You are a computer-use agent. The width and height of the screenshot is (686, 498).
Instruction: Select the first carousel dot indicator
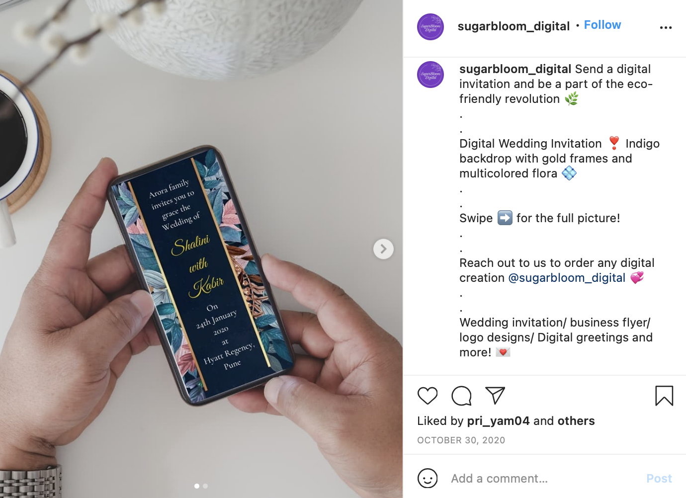coord(197,486)
